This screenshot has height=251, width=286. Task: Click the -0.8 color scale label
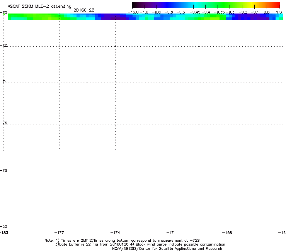click(x=156, y=12)
